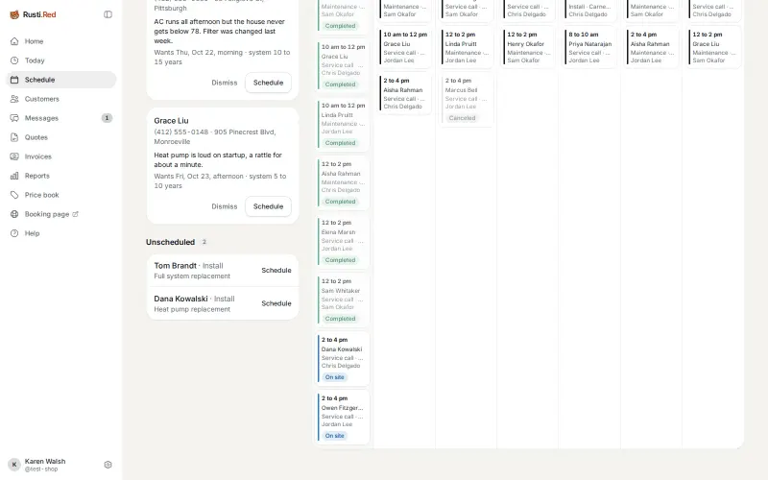Open the Help page

coord(61,233)
